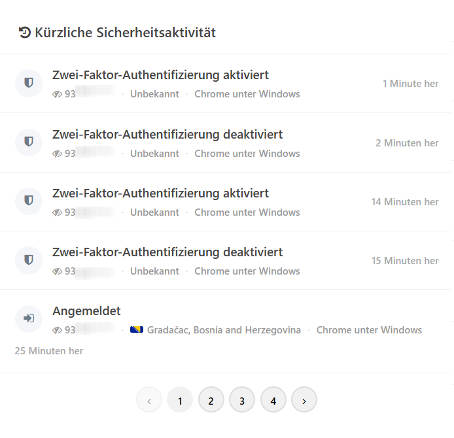454x438 pixels.
Task: Toggle IP visibility for 1 Minute her entry
Action: [x=57, y=94]
